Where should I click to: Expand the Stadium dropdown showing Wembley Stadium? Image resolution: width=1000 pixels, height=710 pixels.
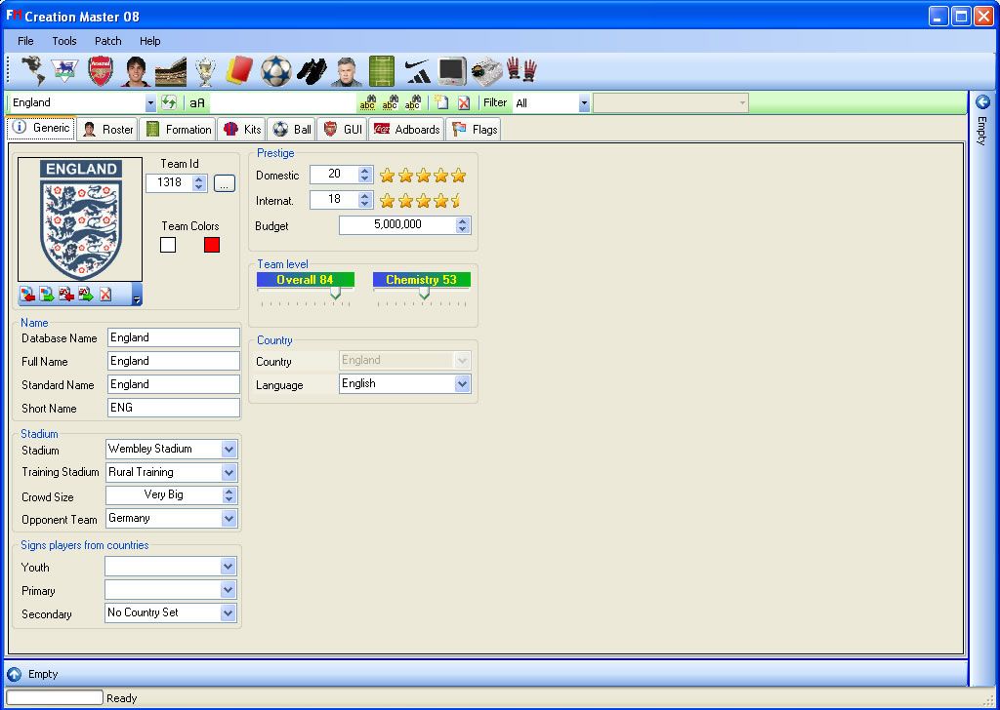229,450
